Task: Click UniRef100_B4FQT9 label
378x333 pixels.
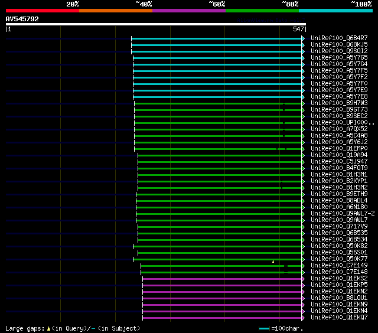Action: coord(339,168)
